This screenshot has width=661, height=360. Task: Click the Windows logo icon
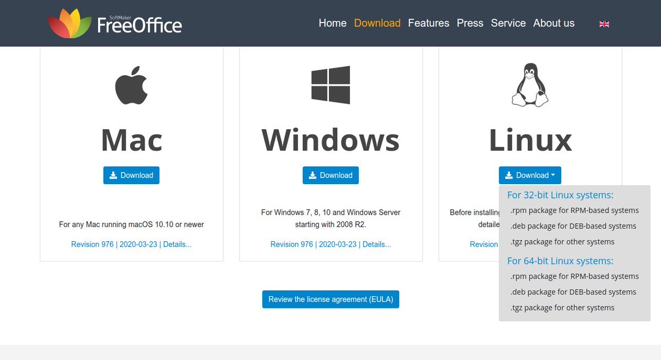point(330,84)
